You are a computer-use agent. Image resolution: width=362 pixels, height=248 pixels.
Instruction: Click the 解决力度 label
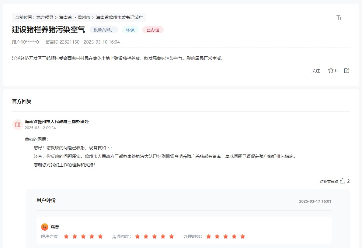[50, 236]
